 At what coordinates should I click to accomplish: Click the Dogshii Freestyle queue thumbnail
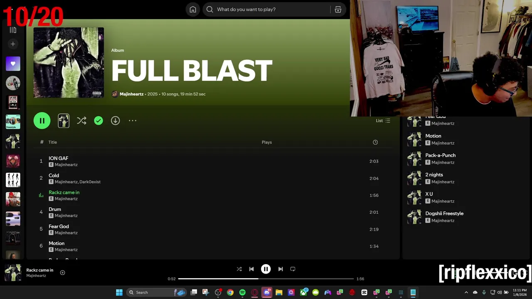414,217
